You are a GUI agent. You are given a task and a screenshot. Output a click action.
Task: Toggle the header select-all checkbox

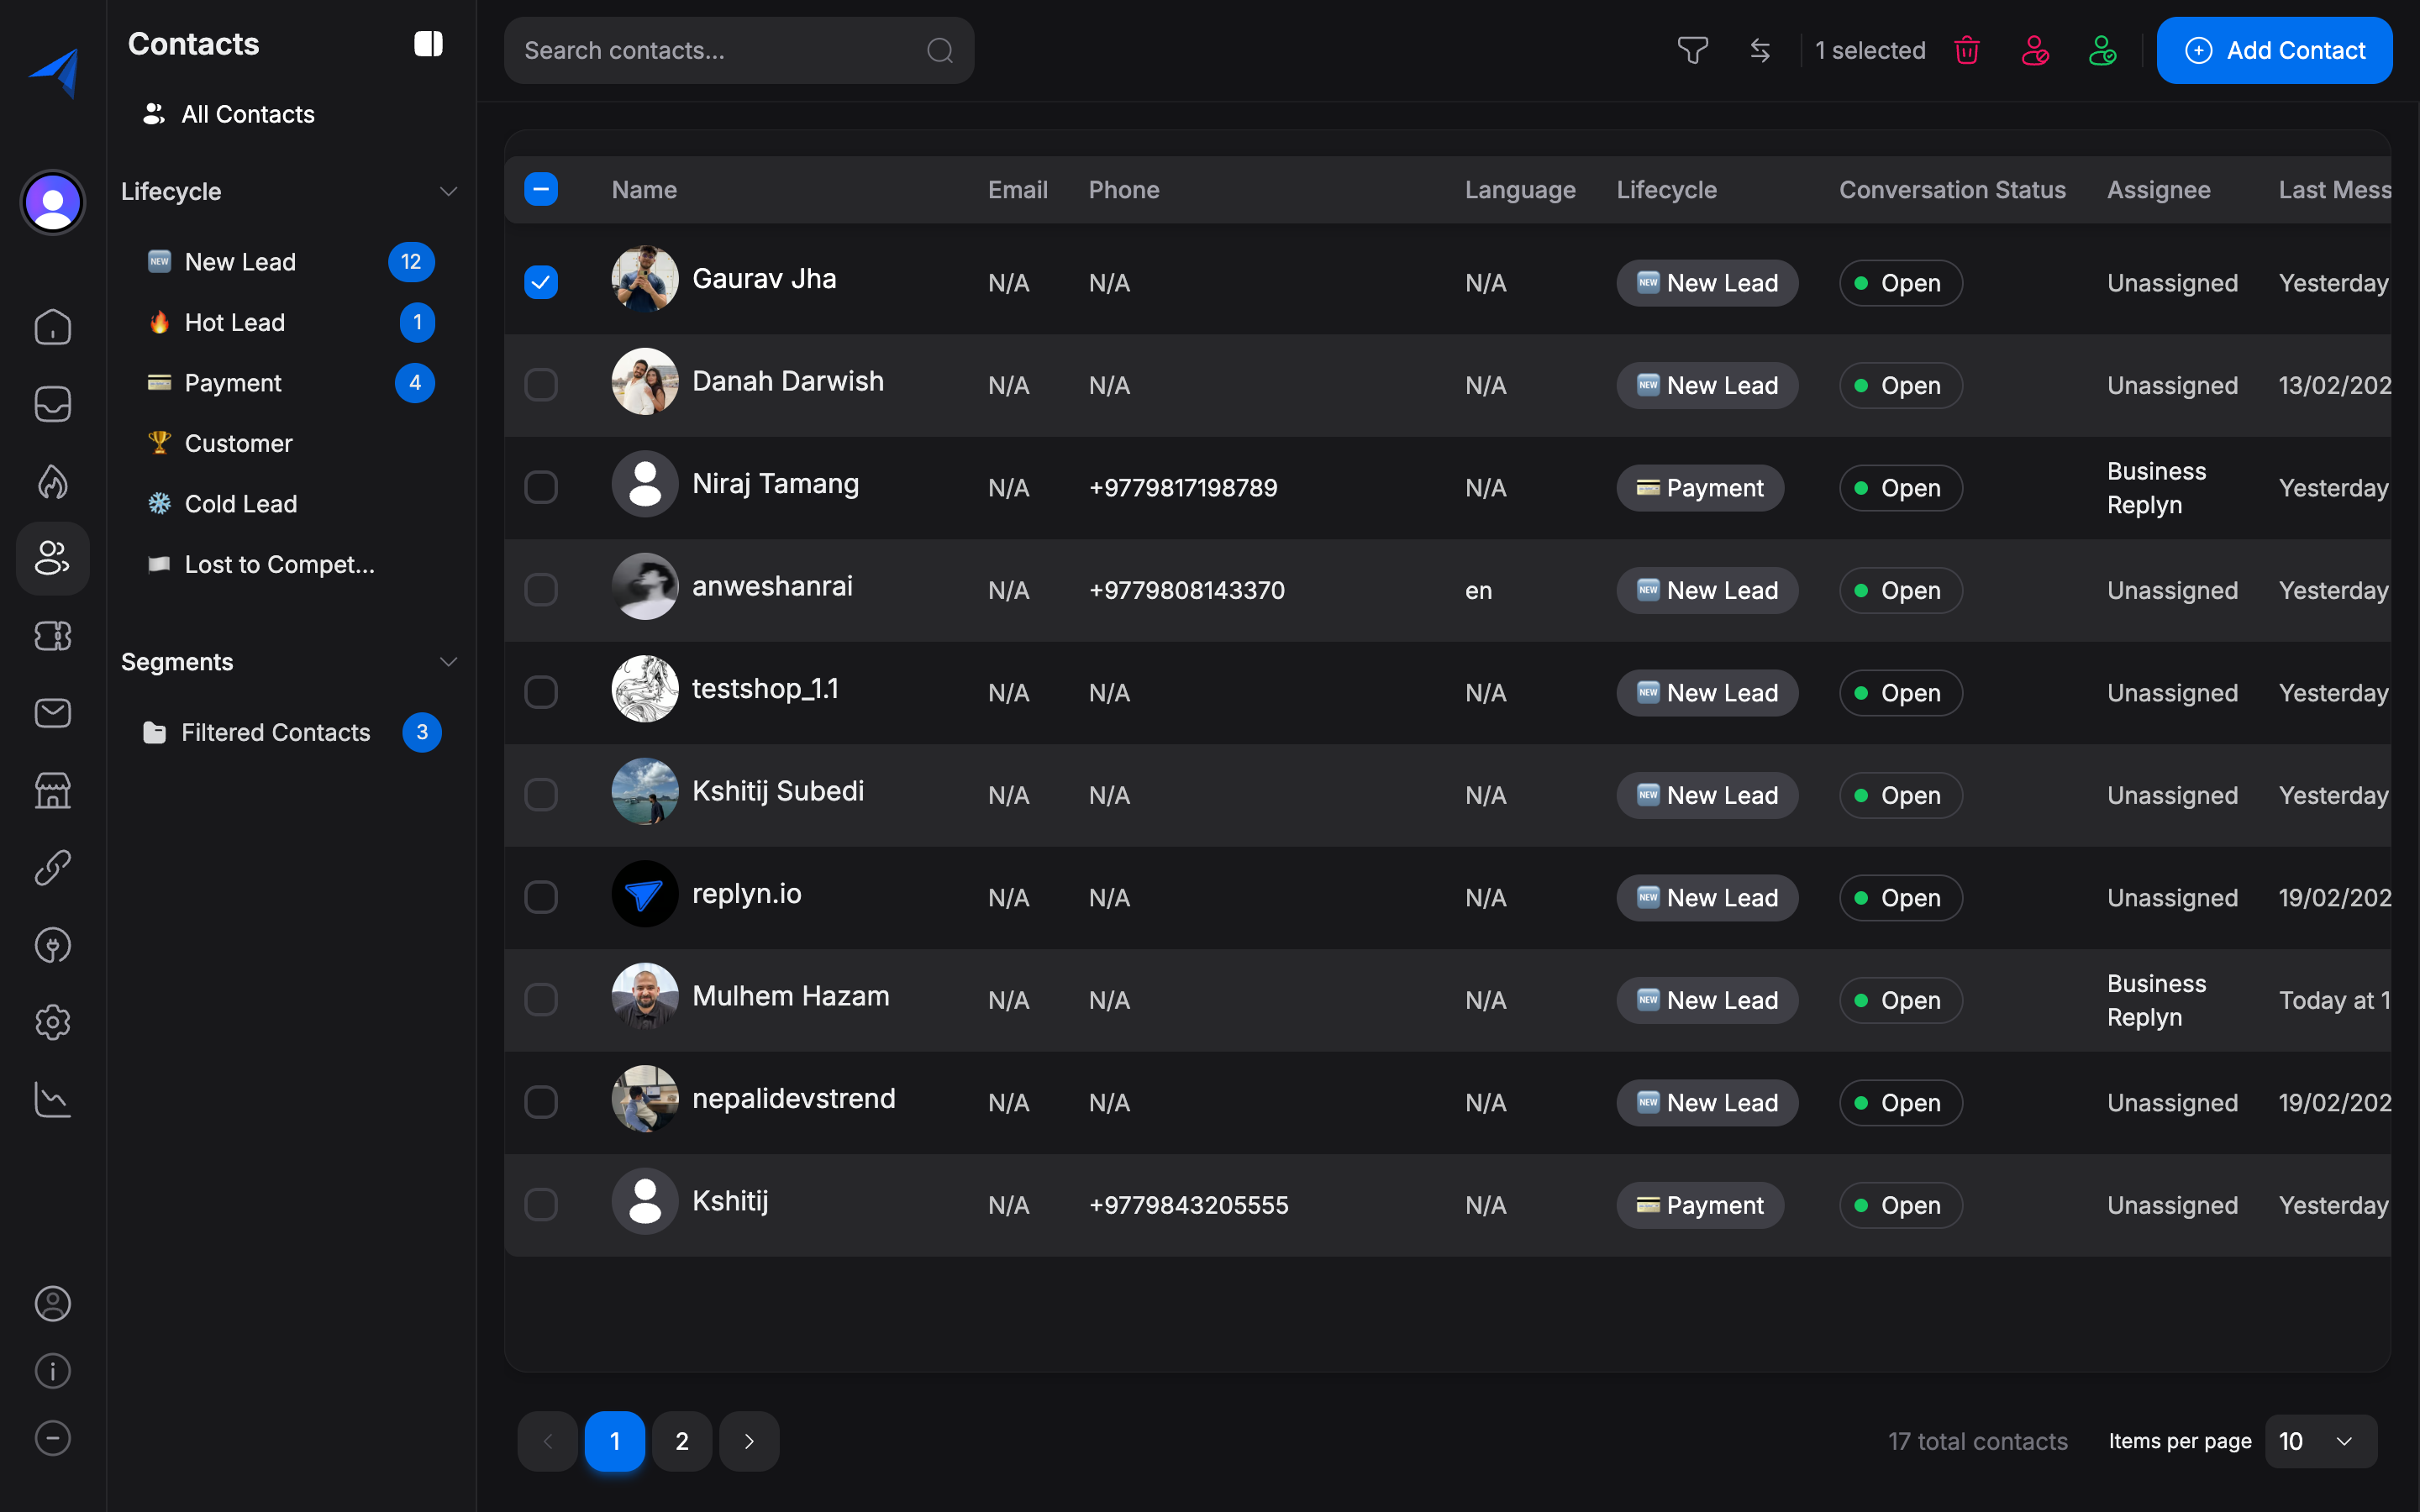pyautogui.click(x=541, y=189)
